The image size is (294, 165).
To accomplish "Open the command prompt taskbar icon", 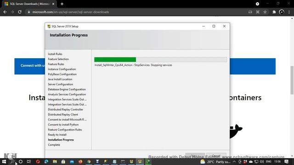I will 123,161.
